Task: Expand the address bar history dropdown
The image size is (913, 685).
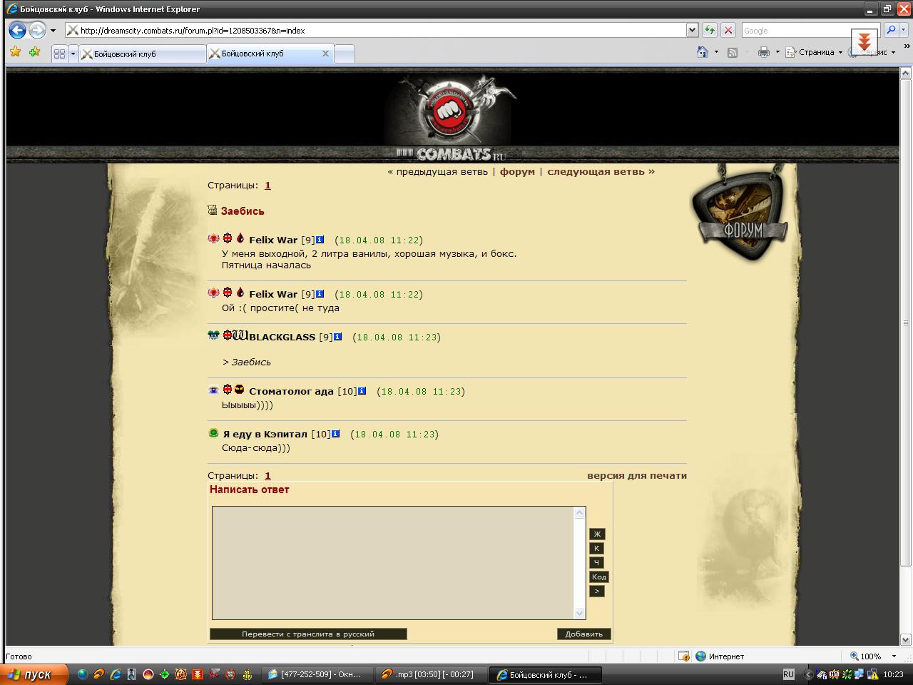Action: click(x=692, y=30)
